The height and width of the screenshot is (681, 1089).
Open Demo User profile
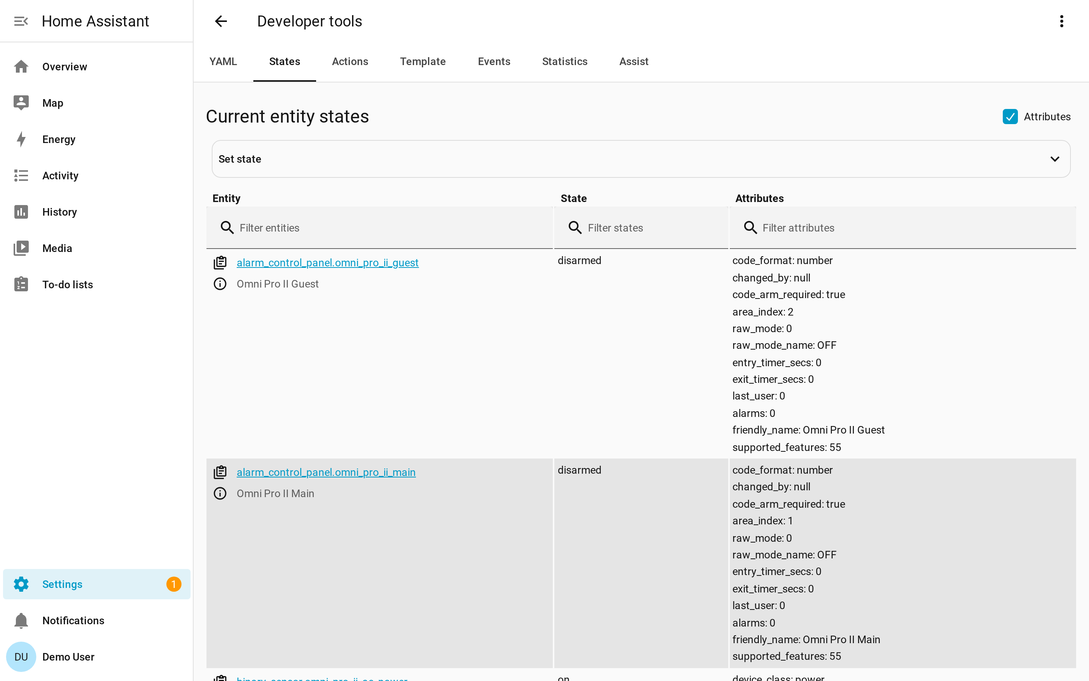pyautogui.click(x=97, y=657)
